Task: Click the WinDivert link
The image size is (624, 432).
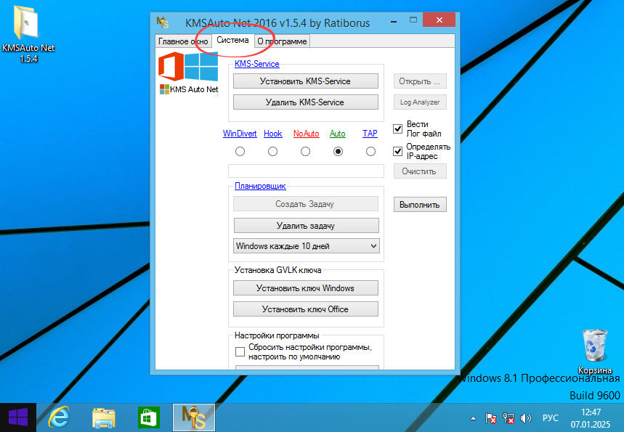Action: pos(240,134)
